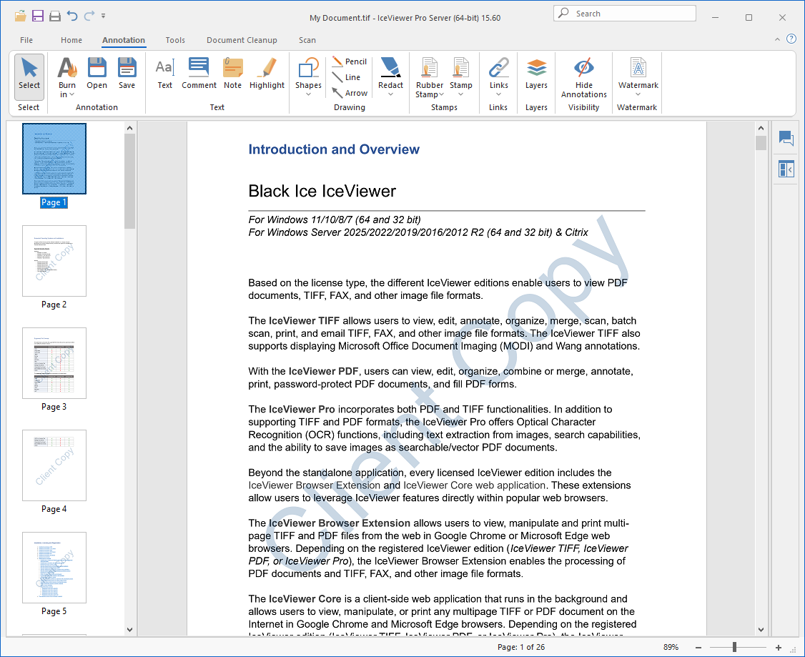
Task: Open the help question mark icon
Action: [791, 39]
